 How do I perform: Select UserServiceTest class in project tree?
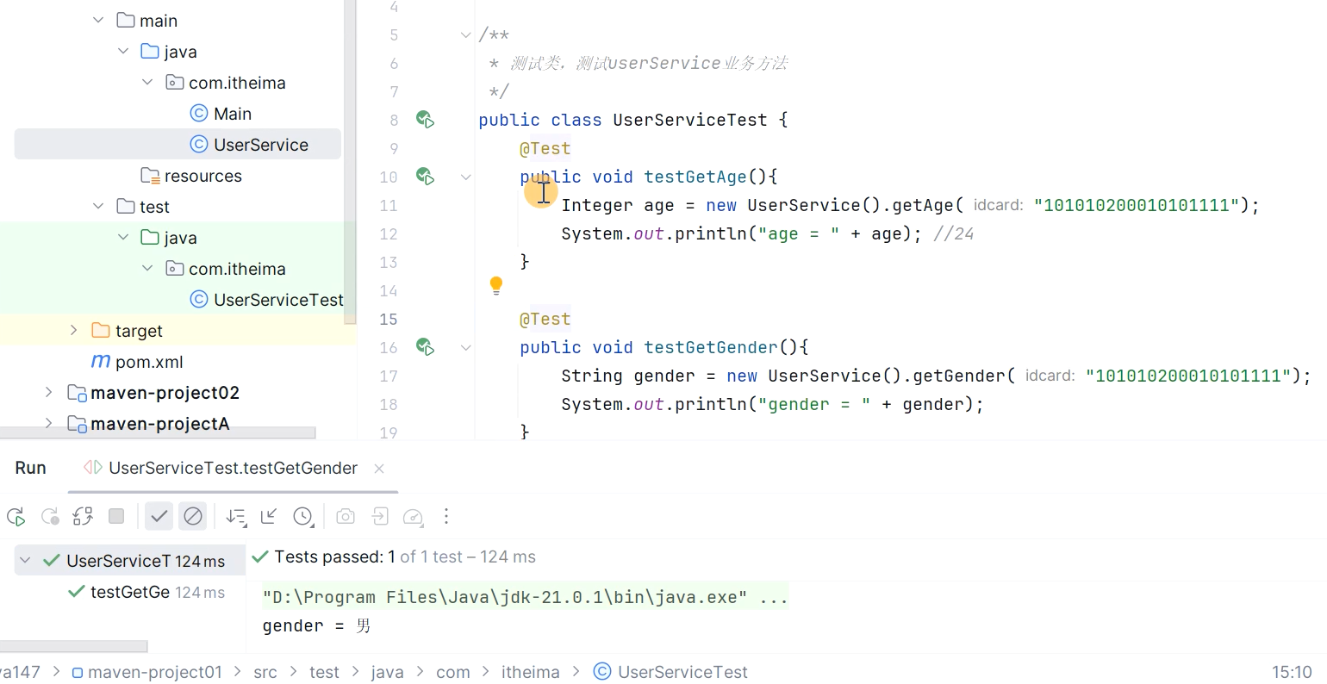(266, 300)
